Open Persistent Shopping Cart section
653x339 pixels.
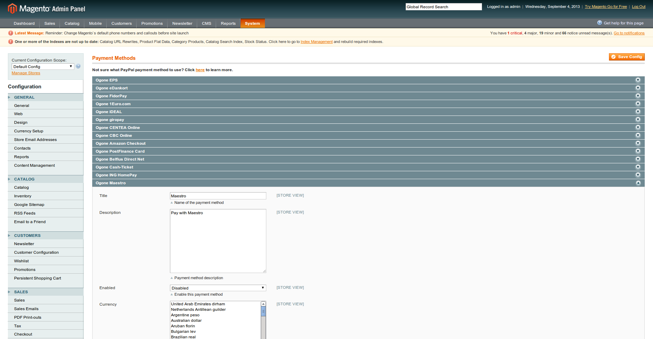[38, 278]
